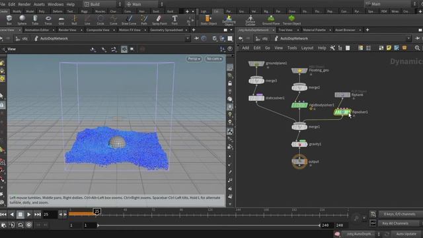Click the range slider left handle
This screenshot has height=238, width=423.
click(x=98, y=225)
